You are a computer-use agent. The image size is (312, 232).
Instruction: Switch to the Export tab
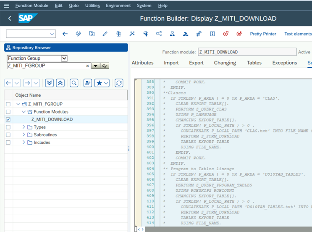point(196,63)
